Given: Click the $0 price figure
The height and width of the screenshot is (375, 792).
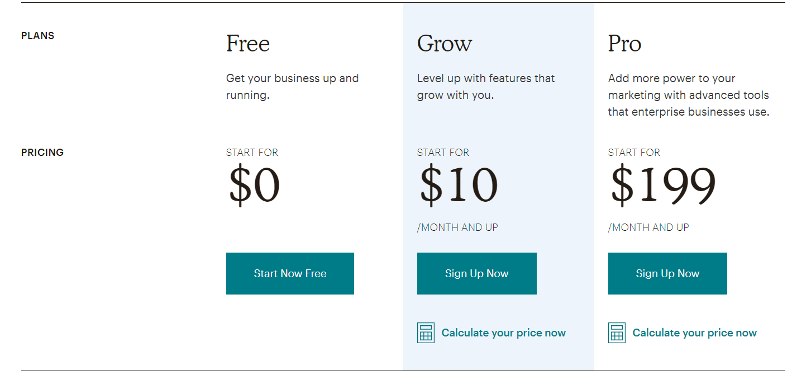Looking at the screenshot, I should [254, 186].
